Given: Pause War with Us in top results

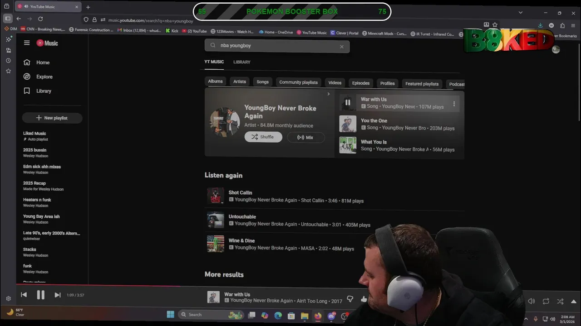Looking at the screenshot, I should [x=348, y=102].
